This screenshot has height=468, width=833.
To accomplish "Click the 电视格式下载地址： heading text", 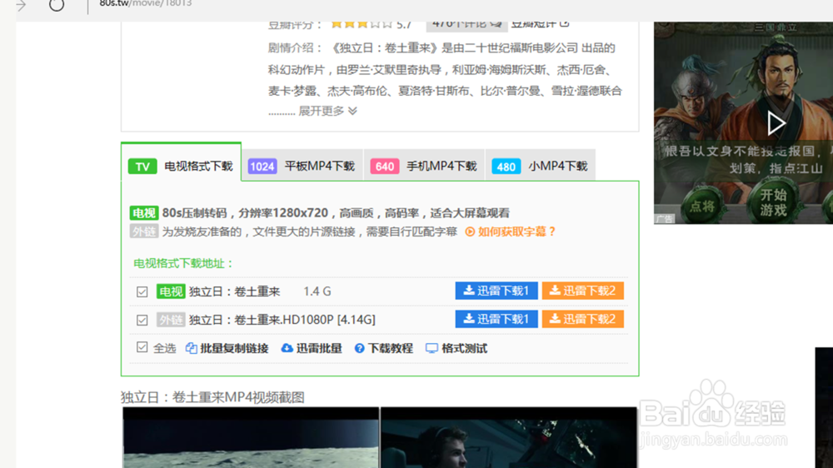I will pos(184,263).
